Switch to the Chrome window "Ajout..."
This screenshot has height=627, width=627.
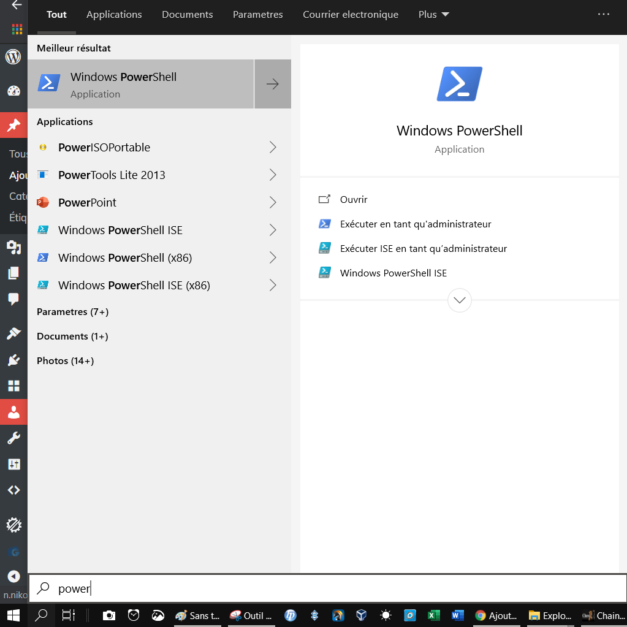496,615
